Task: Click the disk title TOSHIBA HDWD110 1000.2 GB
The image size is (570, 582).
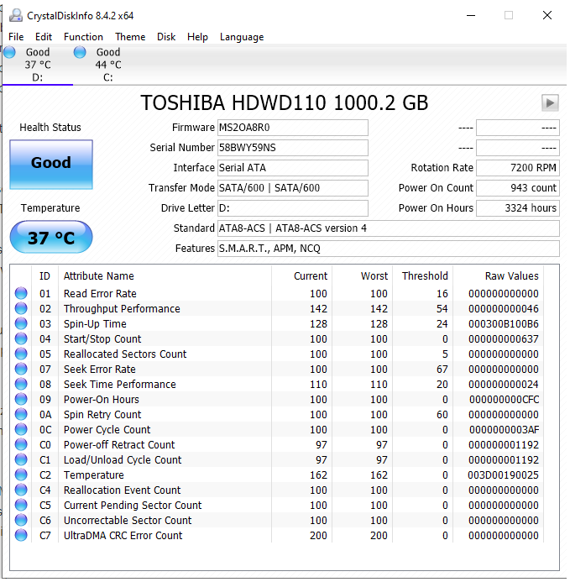Action: click(x=285, y=102)
